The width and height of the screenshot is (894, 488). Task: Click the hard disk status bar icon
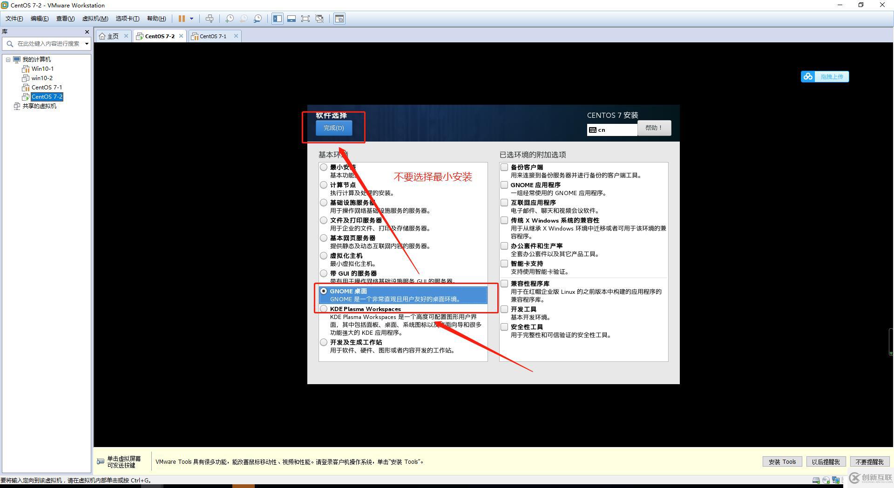click(816, 480)
